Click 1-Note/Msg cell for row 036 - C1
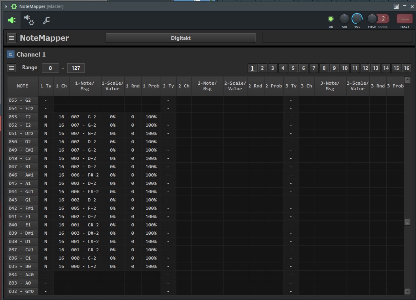The image size is (416, 300). (x=85, y=258)
